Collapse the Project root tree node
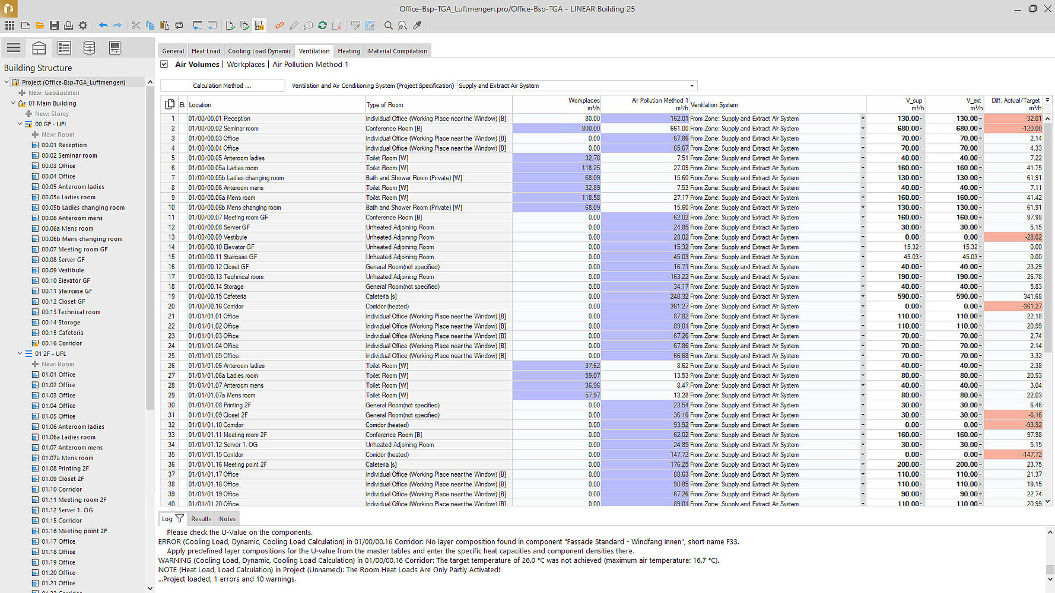 coord(7,82)
